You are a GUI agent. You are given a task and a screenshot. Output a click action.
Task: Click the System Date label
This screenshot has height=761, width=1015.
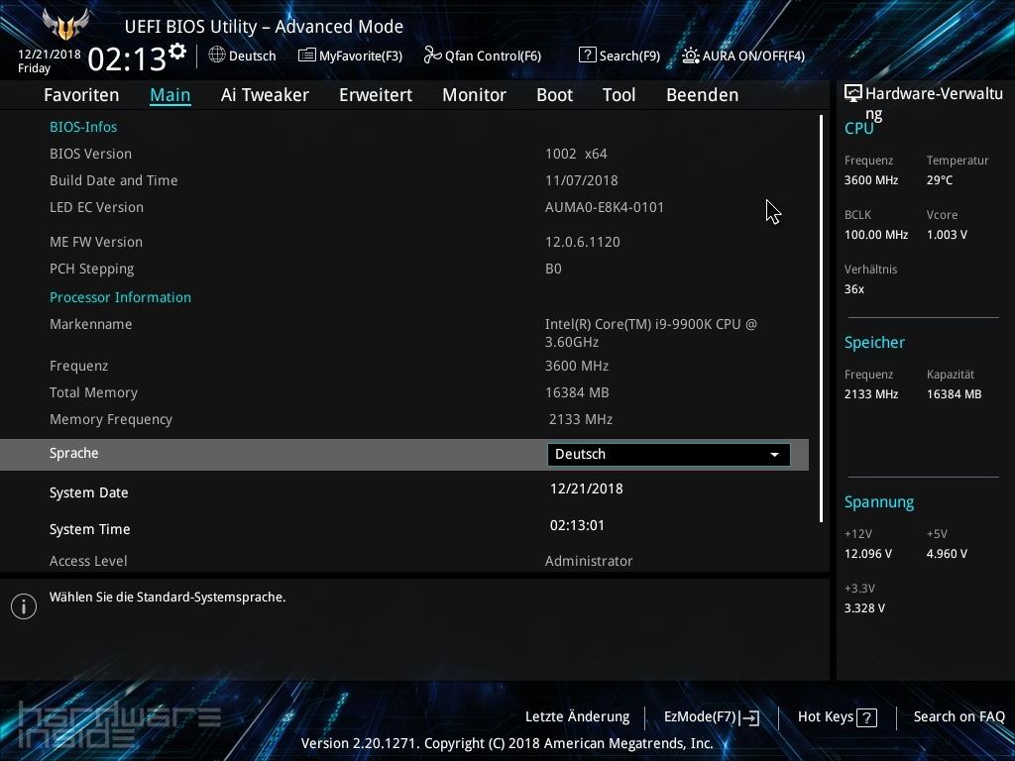88,493
